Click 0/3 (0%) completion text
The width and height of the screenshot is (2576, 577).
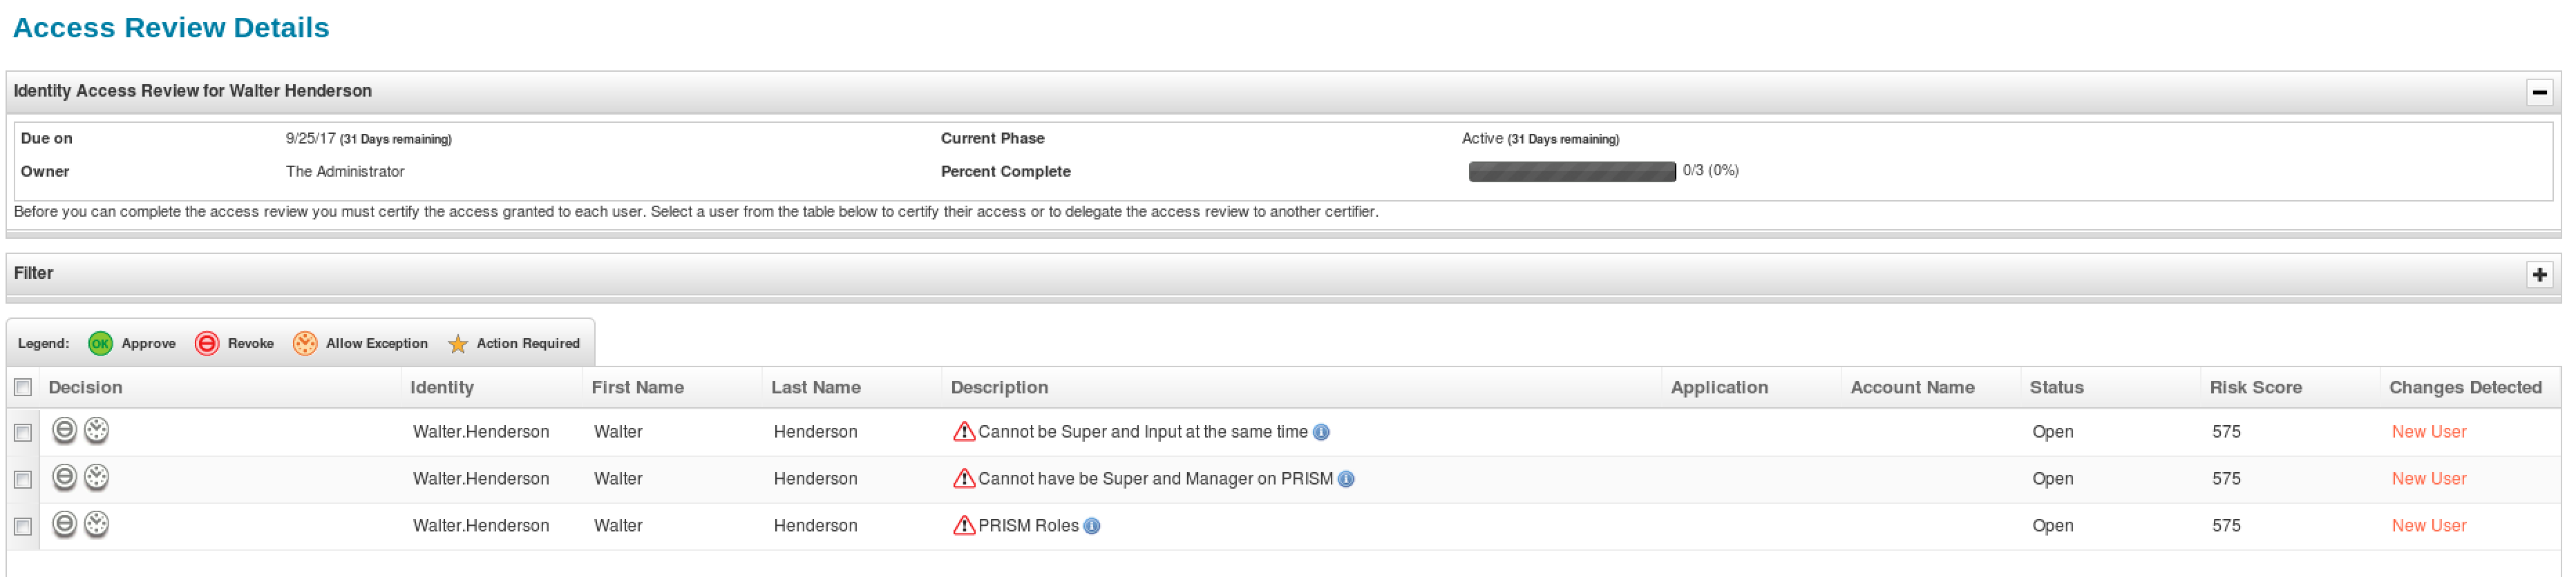coord(1710,170)
